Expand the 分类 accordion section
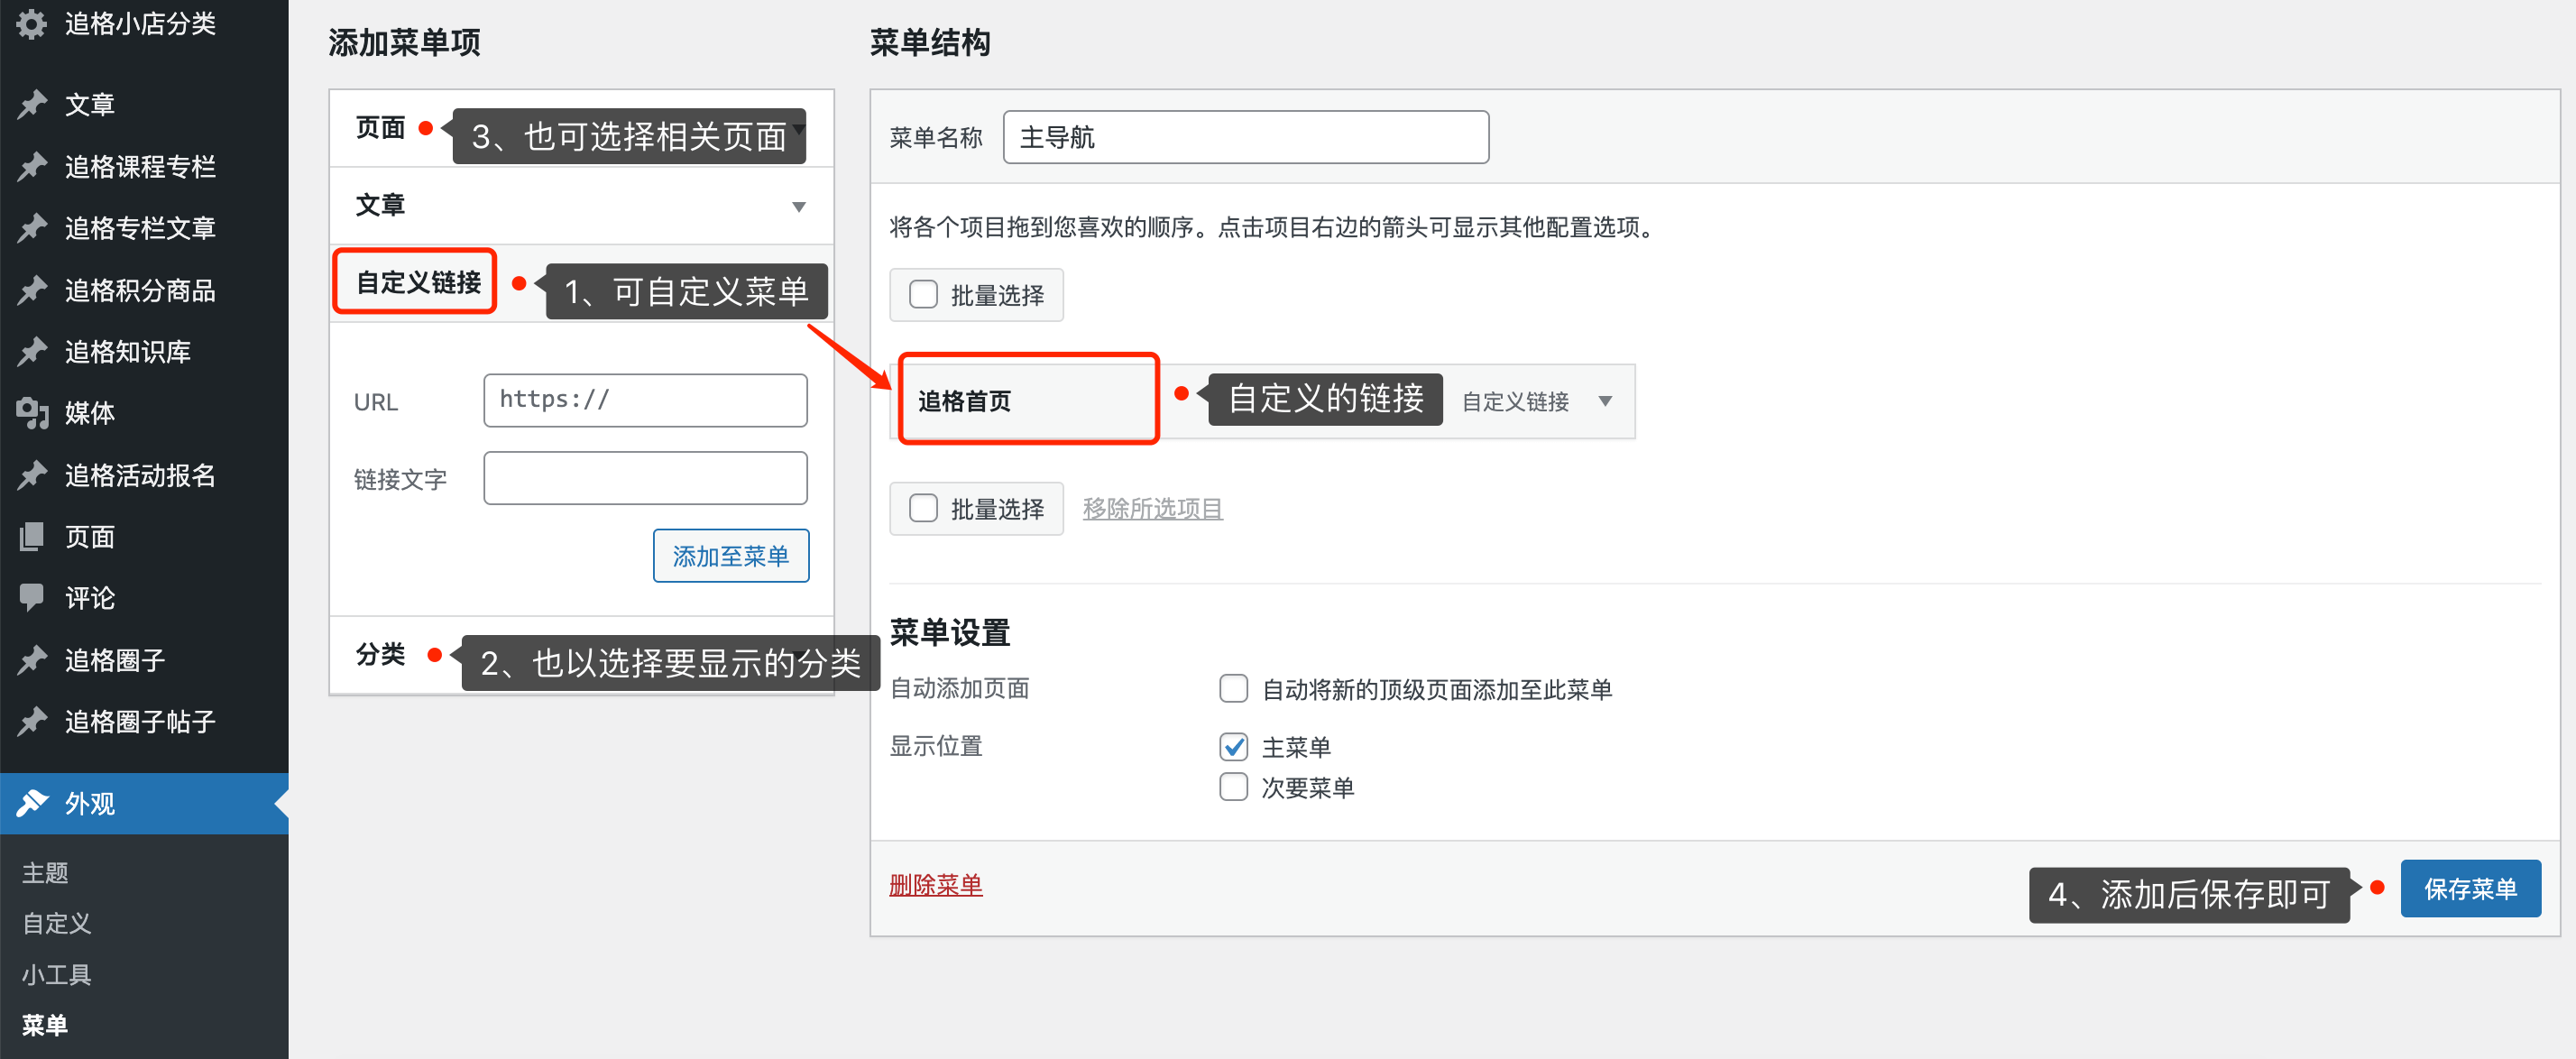The width and height of the screenshot is (2576, 1059). (582, 655)
